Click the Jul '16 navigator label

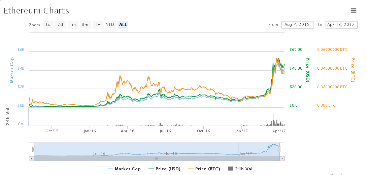click(171, 154)
